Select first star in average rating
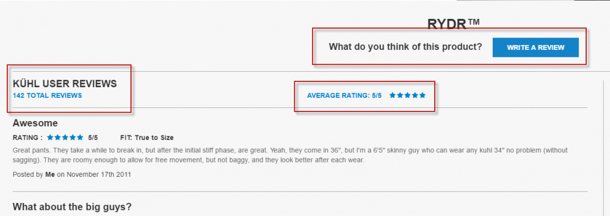Image resolution: width=610 pixels, height=216 pixels. coord(393,95)
